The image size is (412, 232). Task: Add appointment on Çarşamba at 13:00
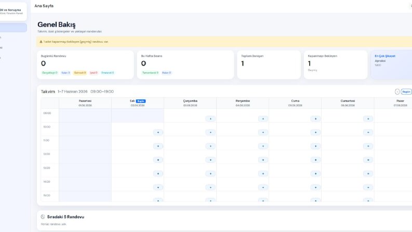coord(210,174)
